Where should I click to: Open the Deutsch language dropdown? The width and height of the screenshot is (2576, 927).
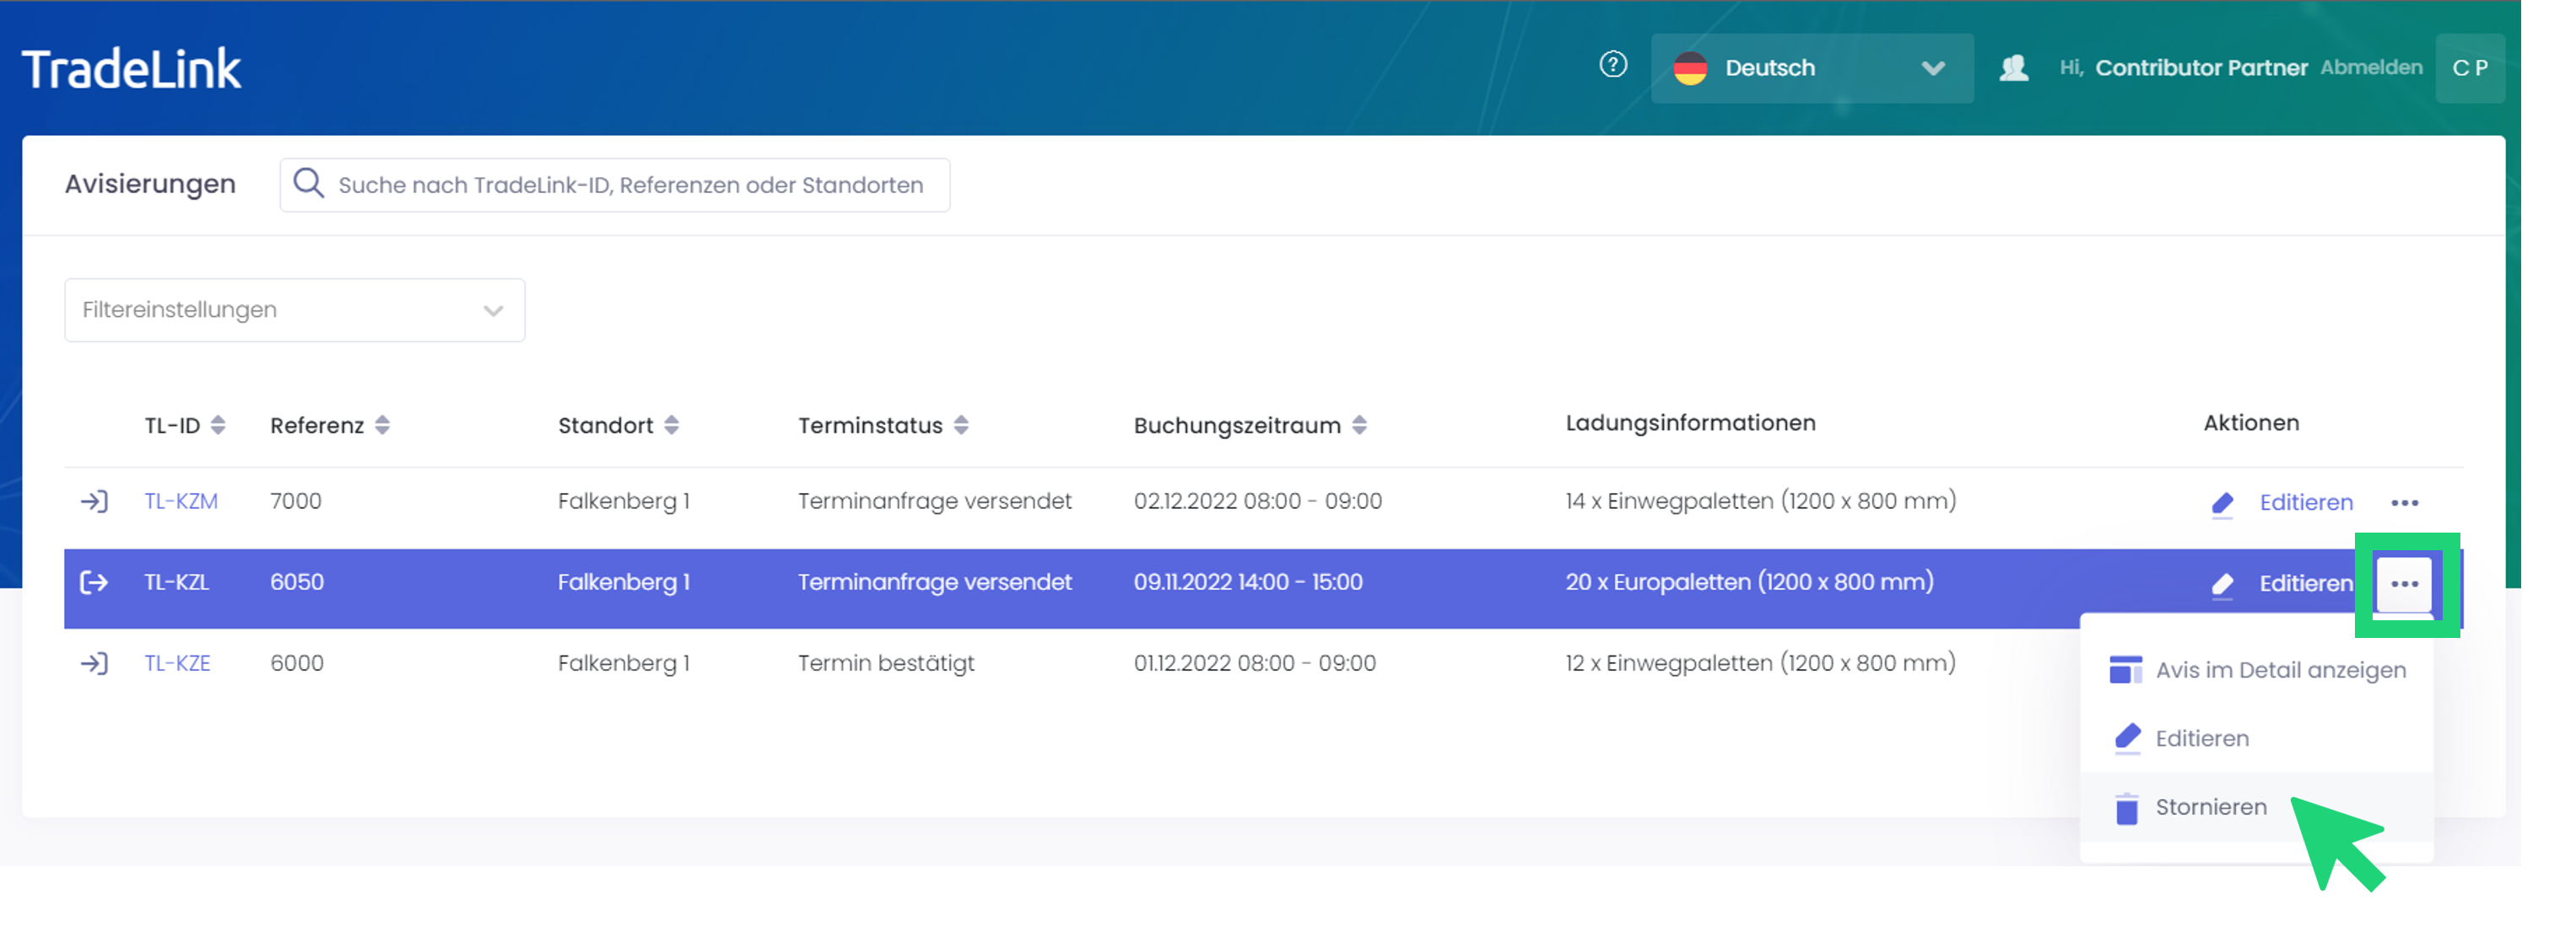coord(1811,68)
